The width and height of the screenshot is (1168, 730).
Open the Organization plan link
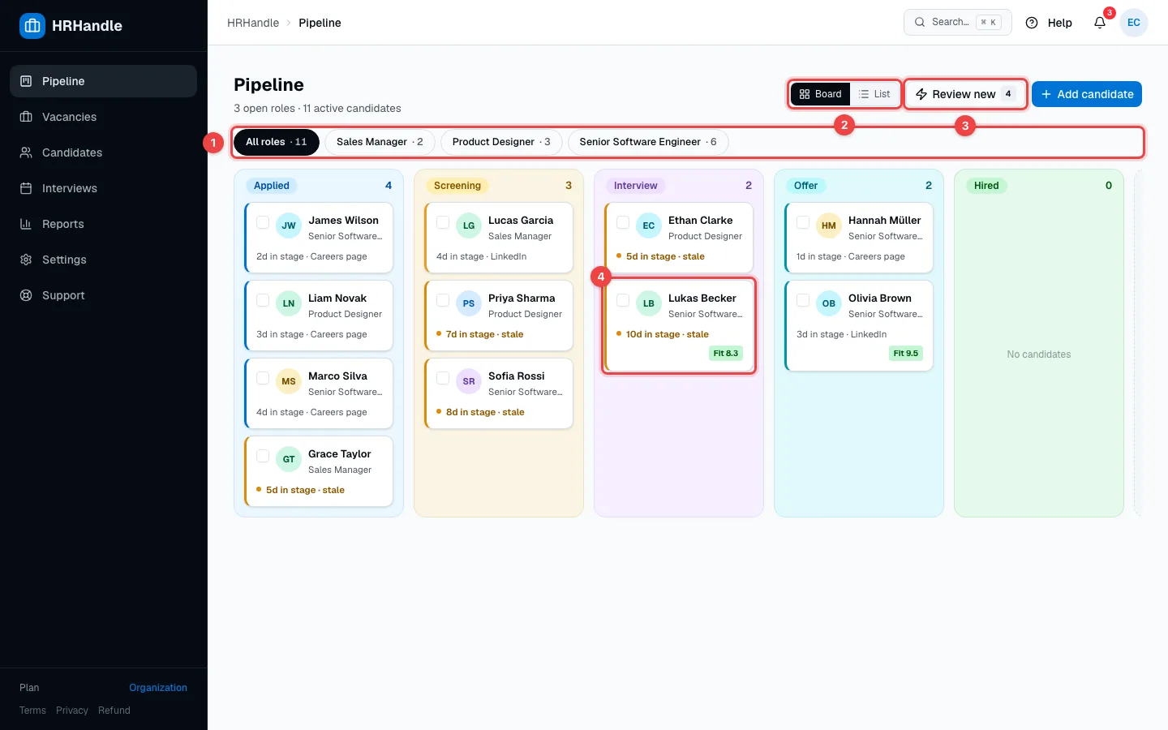158,688
